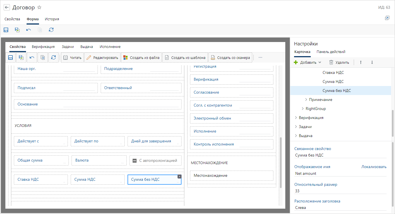Viewport: 395px width, 214px height.
Task: Open the more actions ellipsis menu
Action: pyautogui.click(x=260, y=58)
